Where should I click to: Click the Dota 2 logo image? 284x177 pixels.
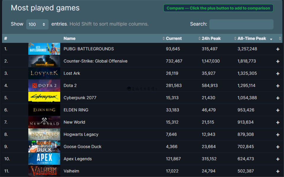pos(44,86)
